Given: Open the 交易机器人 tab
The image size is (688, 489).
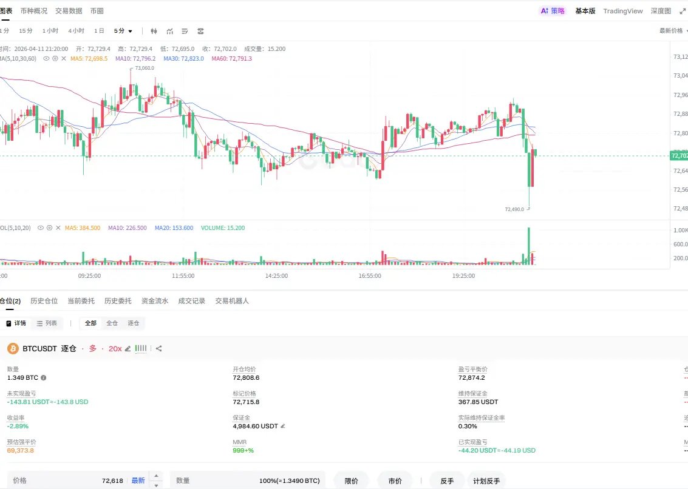Looking at the screenshot, I should click(232, 301).
